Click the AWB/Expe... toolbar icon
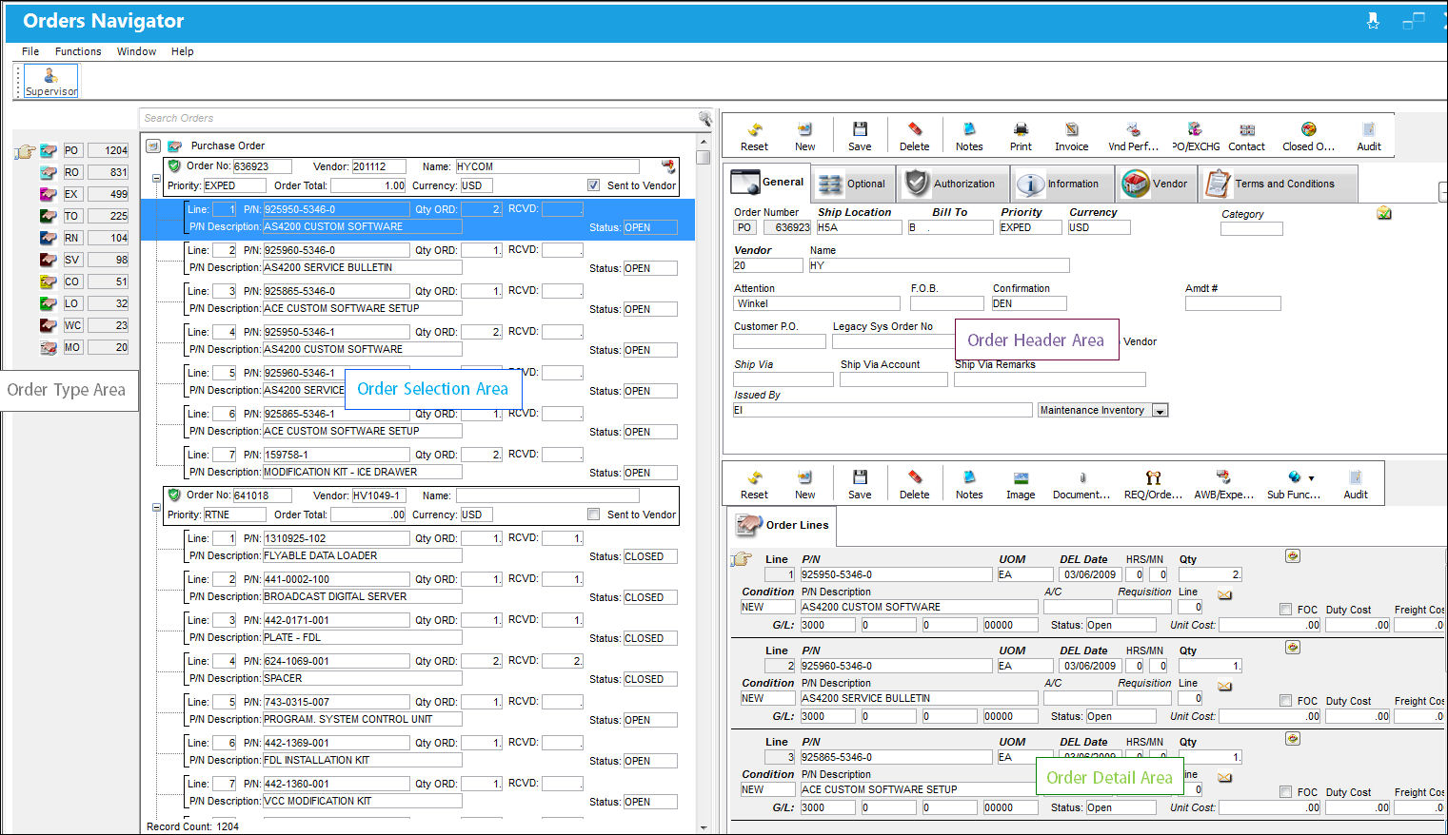This screenshot has height=835, width=1448. (1223, 484)
